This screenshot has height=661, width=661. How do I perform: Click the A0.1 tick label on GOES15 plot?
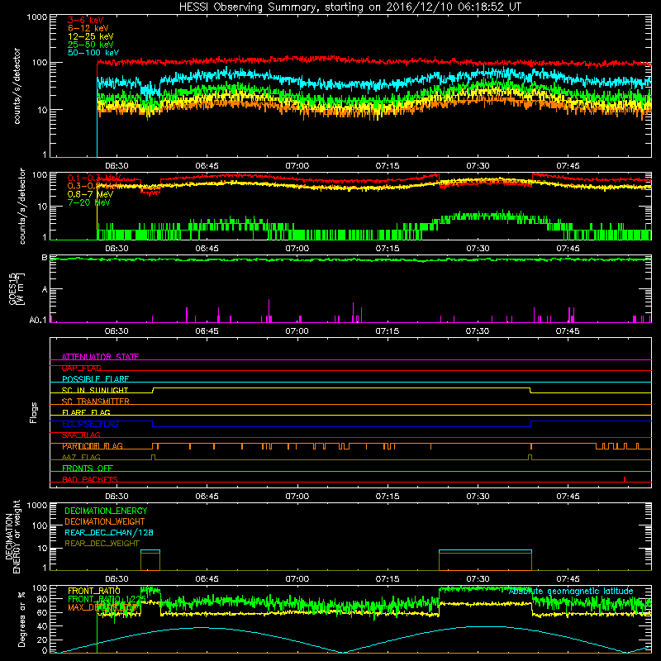38,321
